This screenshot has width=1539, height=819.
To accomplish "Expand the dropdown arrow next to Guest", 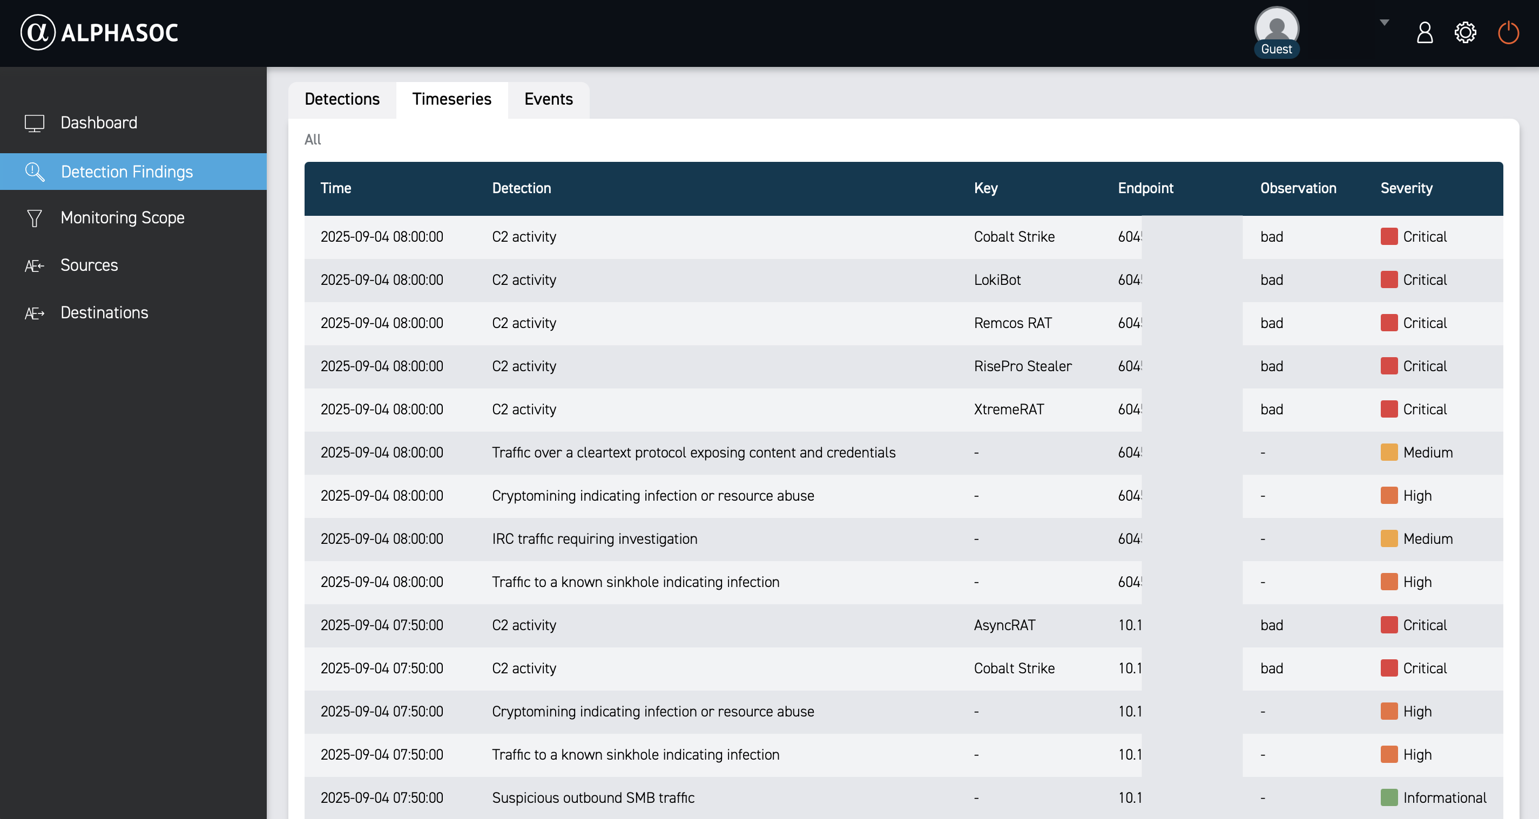I will [x=1384, y=23].
